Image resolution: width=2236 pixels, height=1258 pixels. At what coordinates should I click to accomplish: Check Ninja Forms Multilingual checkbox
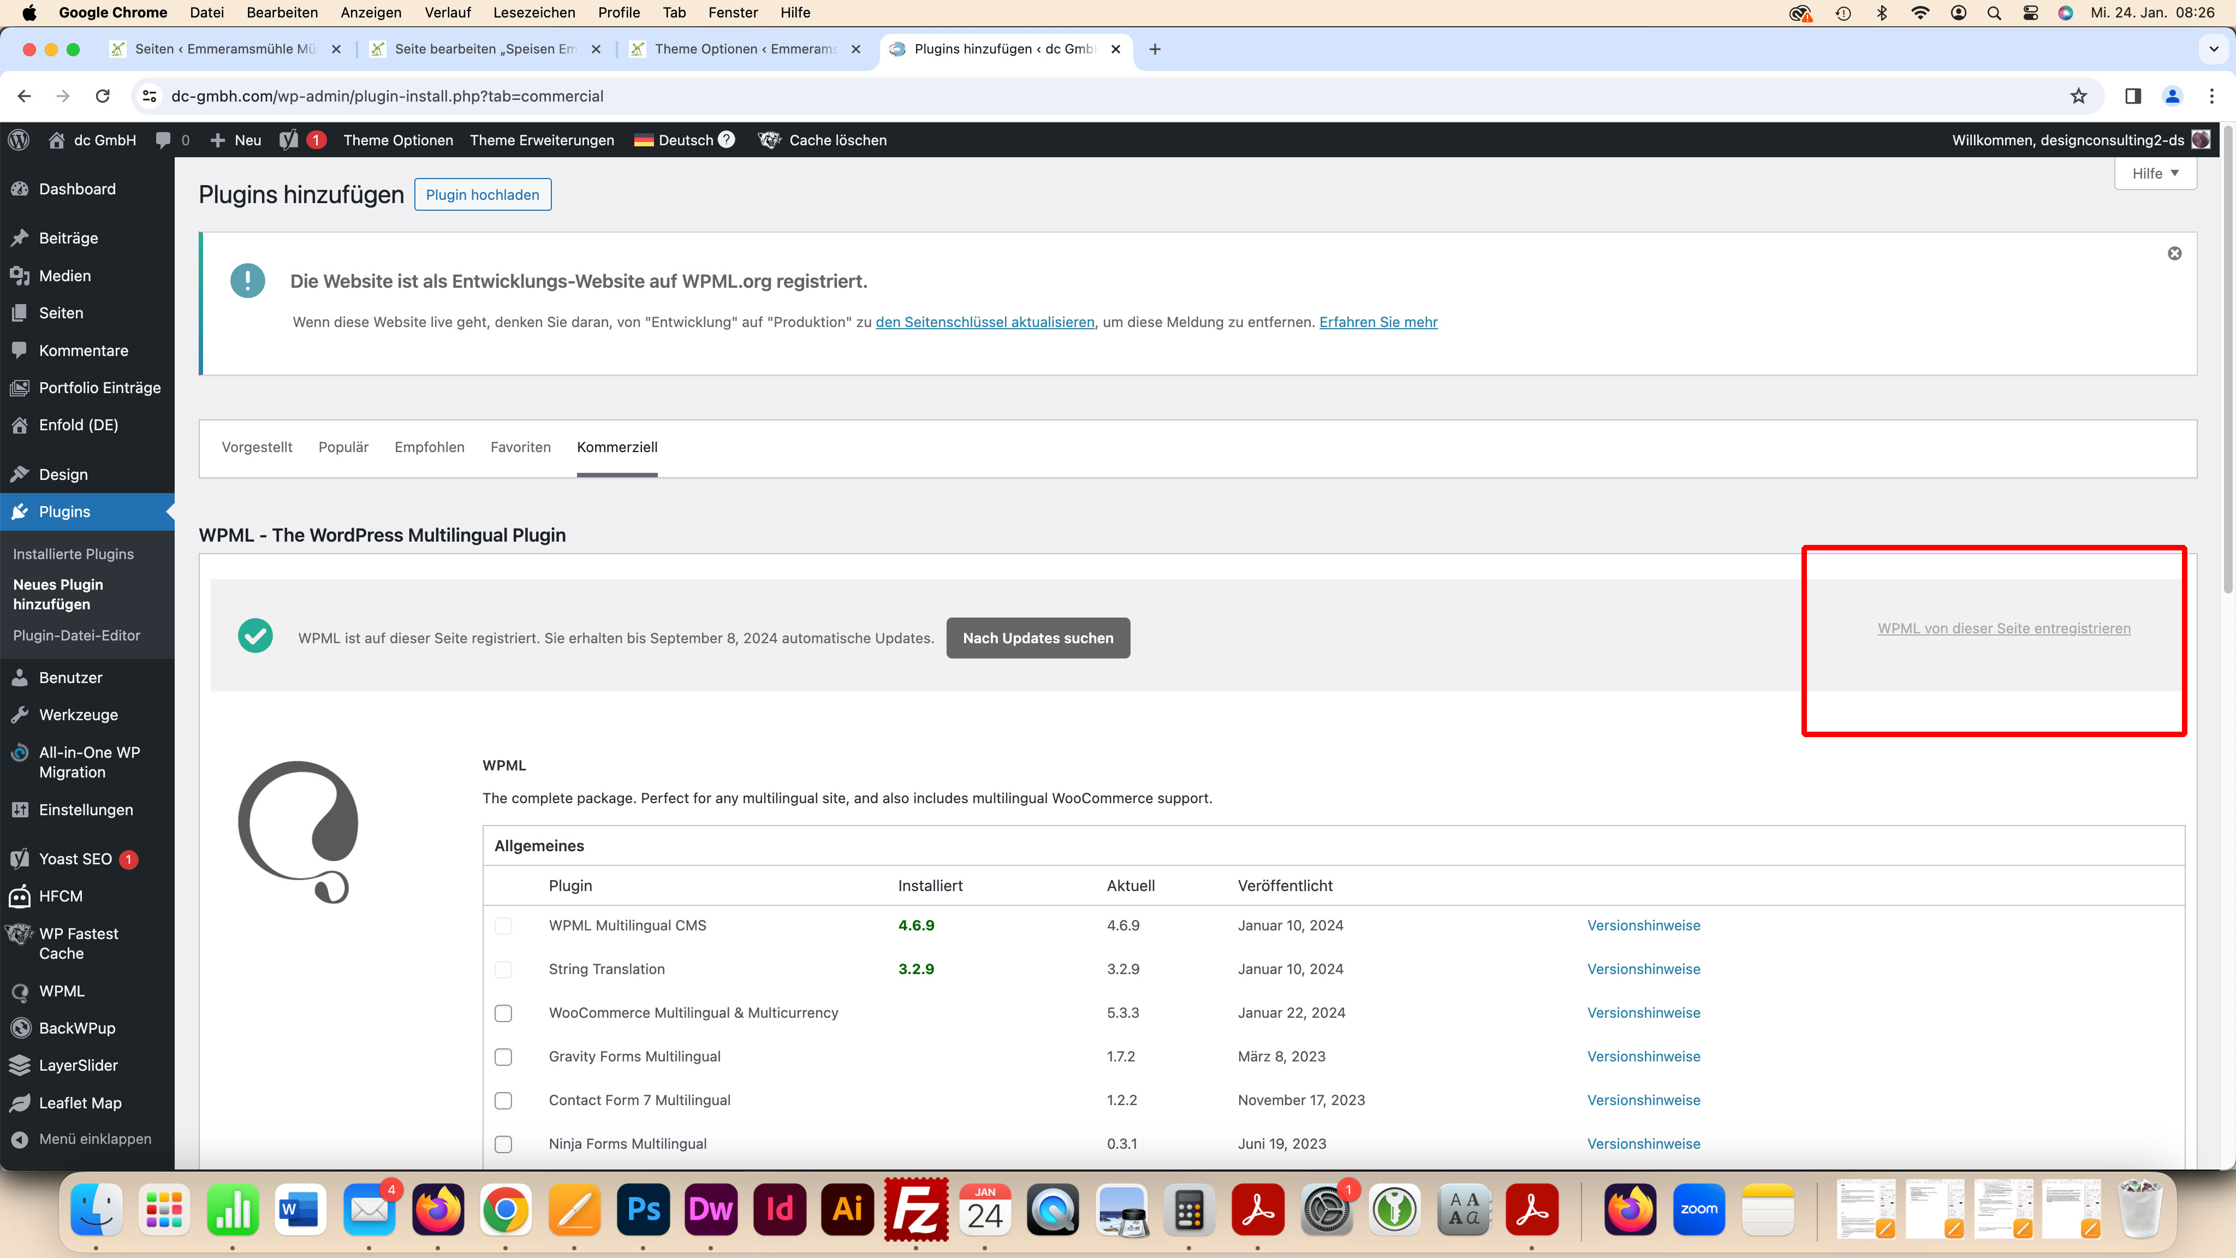tap(503, 1144)
